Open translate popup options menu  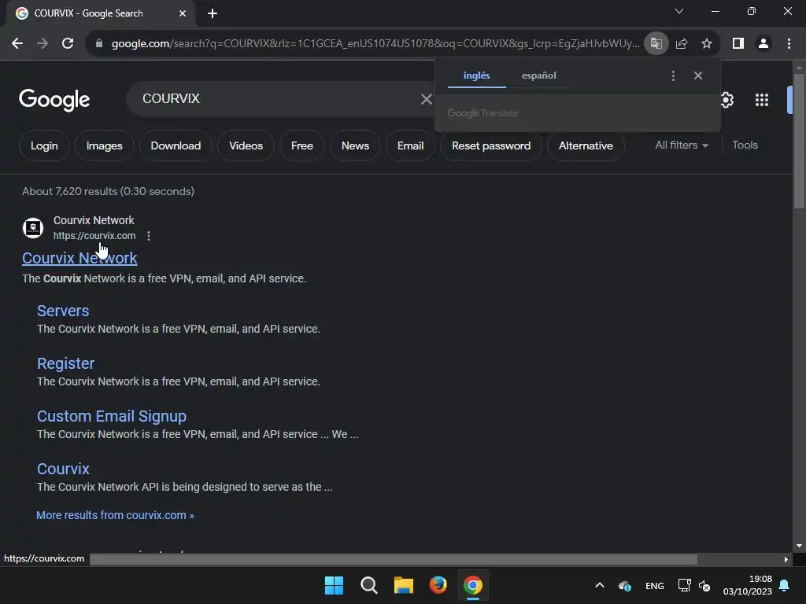pyautogui.click(x=673, y=76)
